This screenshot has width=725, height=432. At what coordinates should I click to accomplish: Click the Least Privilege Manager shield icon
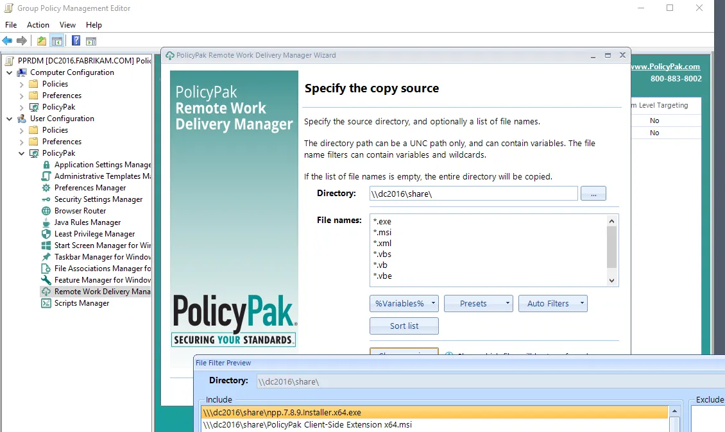pos(46,234)
